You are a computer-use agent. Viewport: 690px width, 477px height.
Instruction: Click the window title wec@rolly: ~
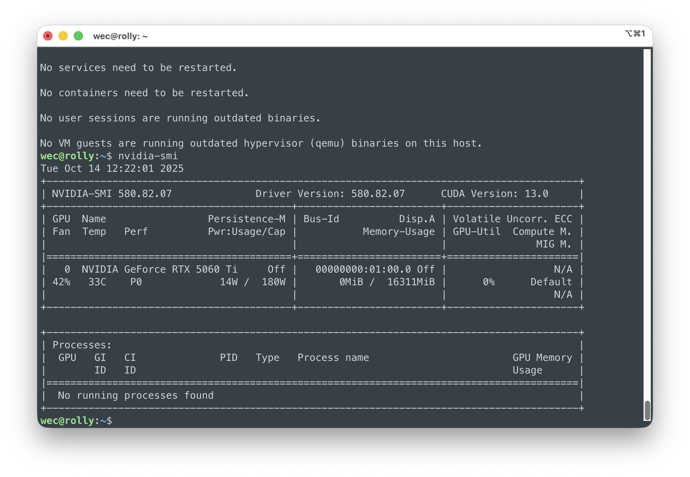click(x=120, y=36)
